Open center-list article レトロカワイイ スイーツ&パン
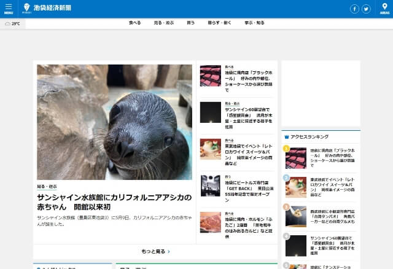Image resolution: width=393 pixels, height=269 pixels. pos(249,155)
